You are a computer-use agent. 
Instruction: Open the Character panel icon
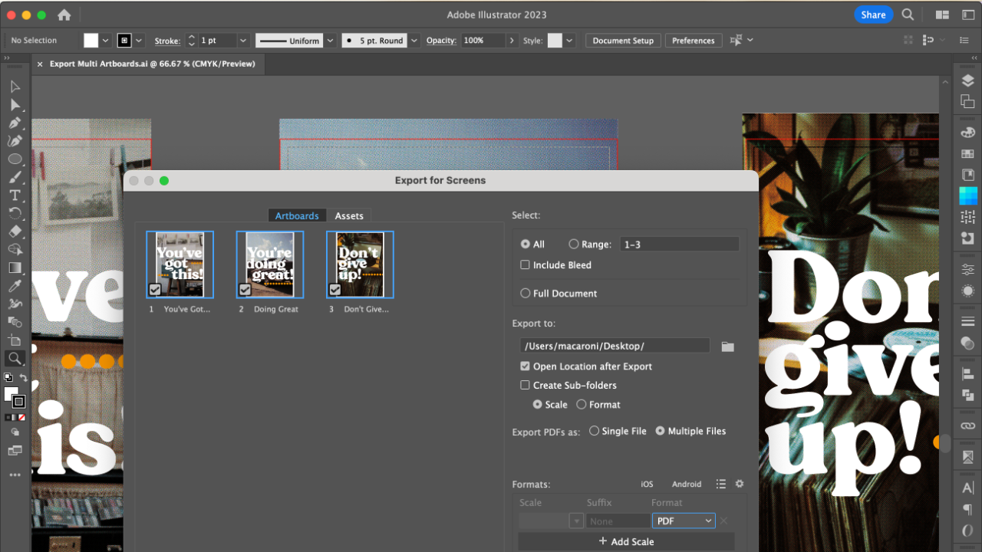[x=967, y=488]
